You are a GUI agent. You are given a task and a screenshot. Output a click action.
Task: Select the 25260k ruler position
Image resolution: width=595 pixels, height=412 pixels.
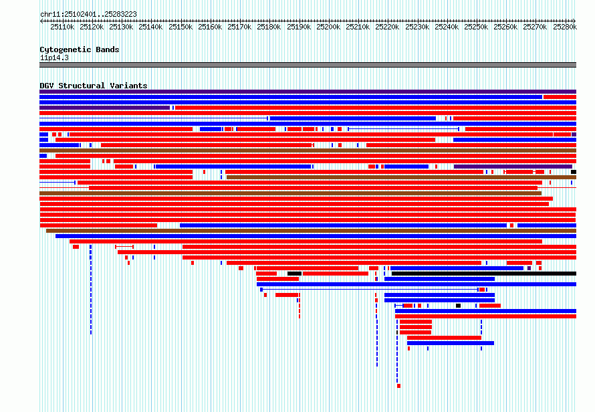click(x=505, y=27)
